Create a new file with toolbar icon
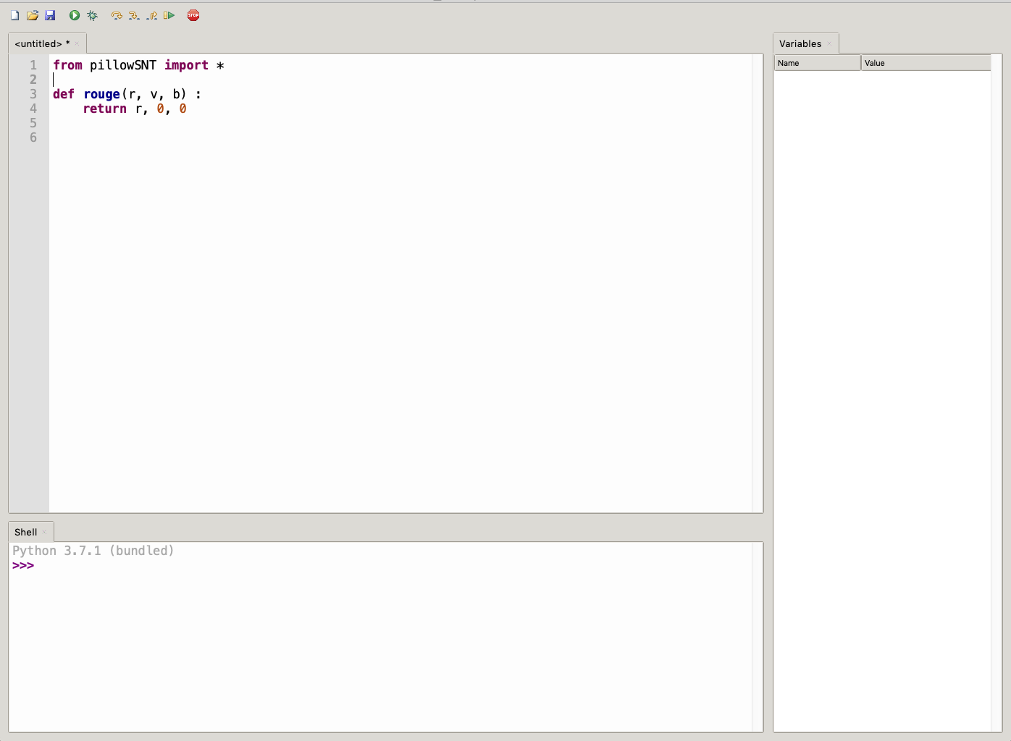The height and width of the screenshot is (741, 1011). 14,15
